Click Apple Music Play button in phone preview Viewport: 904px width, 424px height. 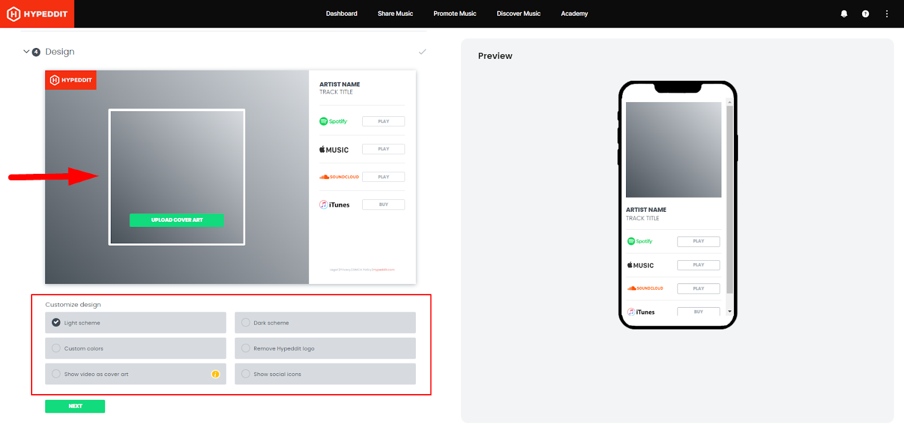coord(699,265)
